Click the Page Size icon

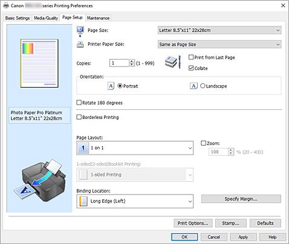80,31
